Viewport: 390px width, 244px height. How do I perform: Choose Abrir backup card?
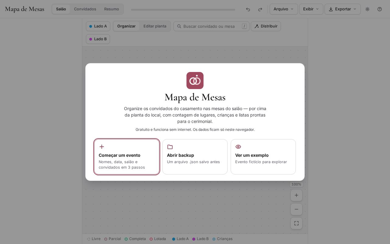pos(195,157)
